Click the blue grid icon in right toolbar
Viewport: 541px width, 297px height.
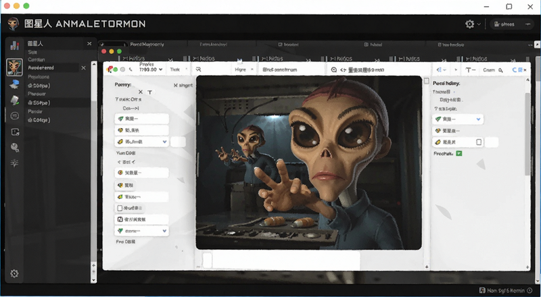click(x=521, y=70)
